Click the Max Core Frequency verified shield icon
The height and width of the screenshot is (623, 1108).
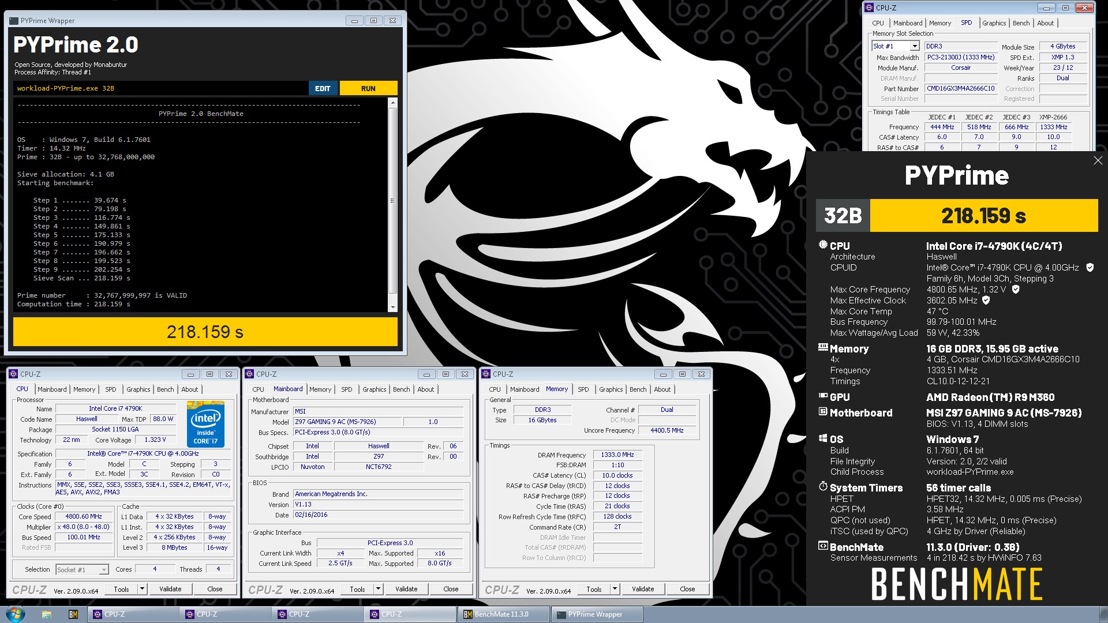1016,289
